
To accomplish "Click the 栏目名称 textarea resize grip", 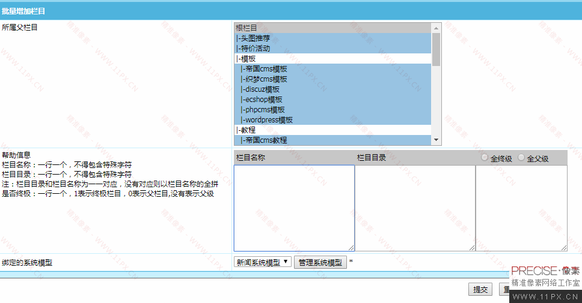I will (351, 248).
